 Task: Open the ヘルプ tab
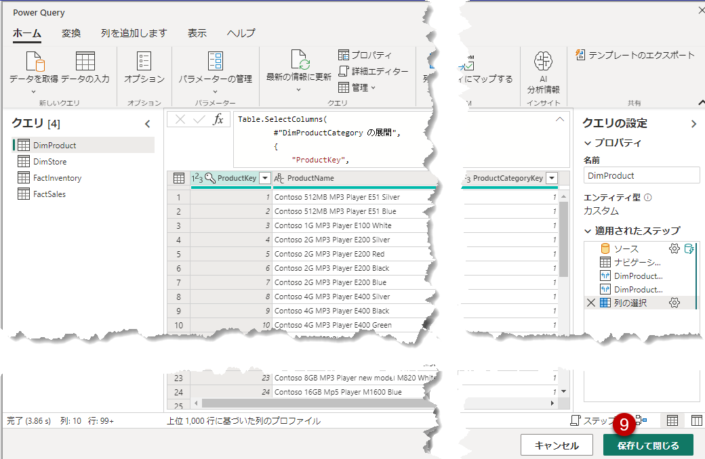point(241,33)
